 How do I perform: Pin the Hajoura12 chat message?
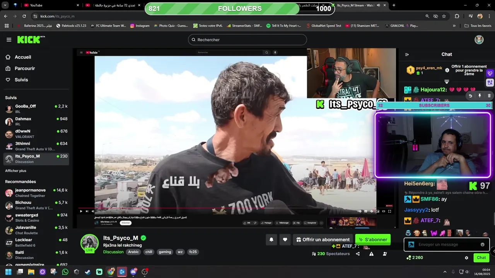[480, 96]
